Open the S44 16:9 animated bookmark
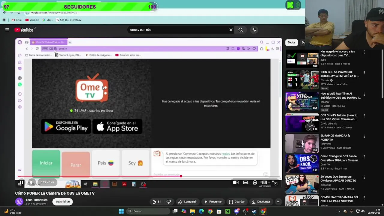 69,20
